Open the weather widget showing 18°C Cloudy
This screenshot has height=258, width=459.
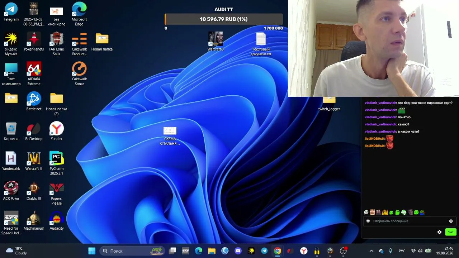[x=16, y=251]
